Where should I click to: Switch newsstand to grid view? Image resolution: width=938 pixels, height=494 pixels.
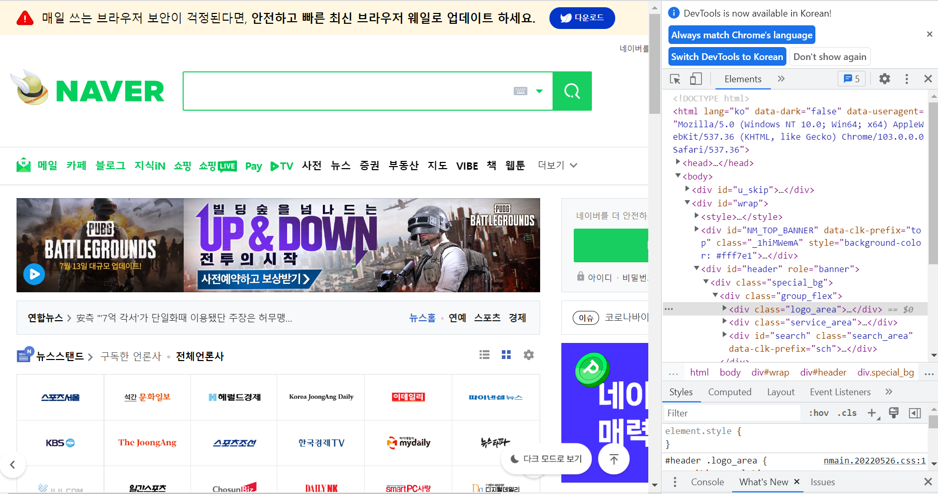tap(506, 355)
